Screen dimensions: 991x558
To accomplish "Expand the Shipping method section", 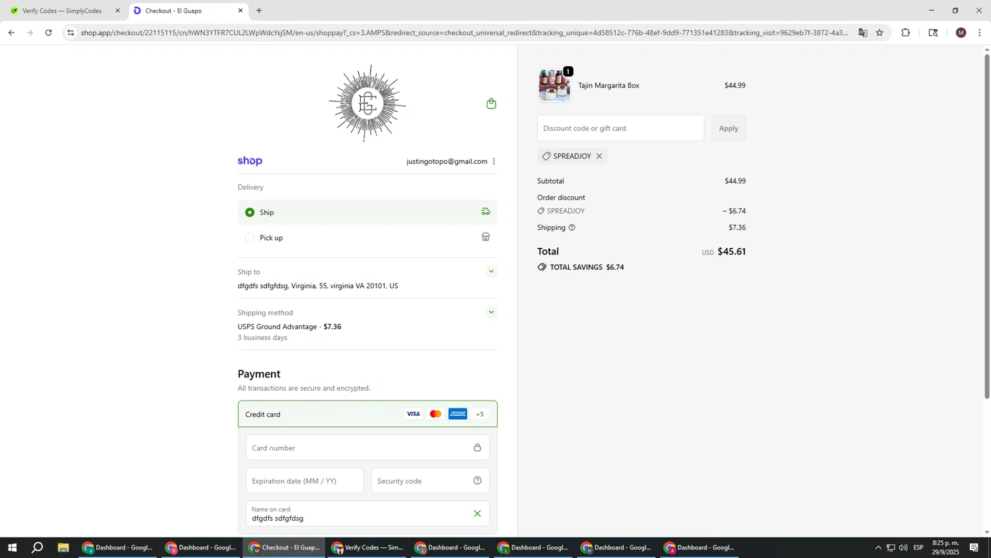I will point(491,312).
